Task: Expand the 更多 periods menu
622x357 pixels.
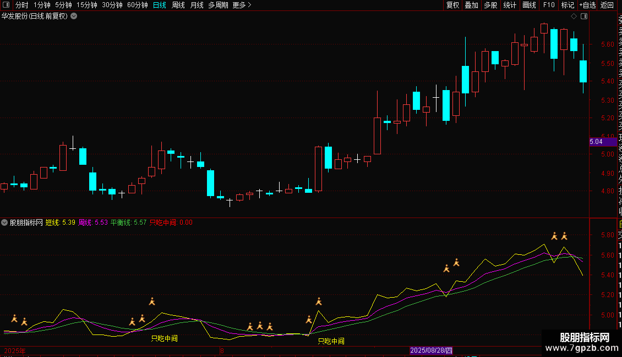Action: [x=242, y=5]
